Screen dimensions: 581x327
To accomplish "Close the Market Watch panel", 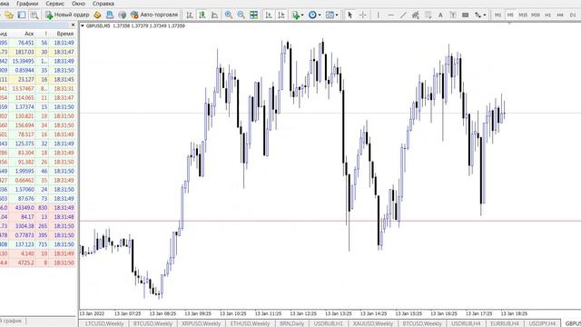I will tap(73, 25).
